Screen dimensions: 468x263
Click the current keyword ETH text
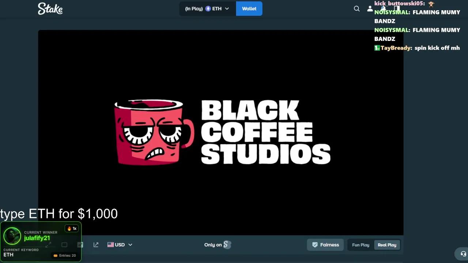tap(8, 255)
